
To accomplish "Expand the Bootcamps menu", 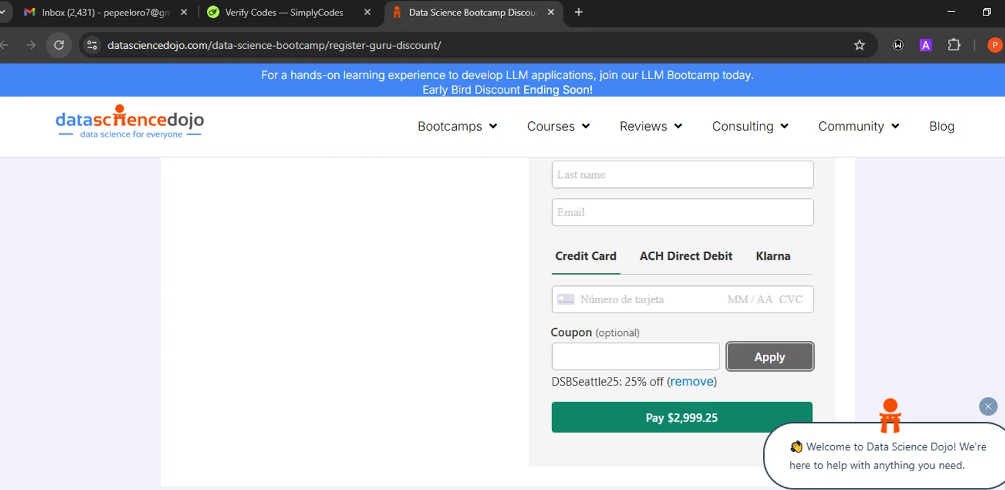I will coord(457,126).
